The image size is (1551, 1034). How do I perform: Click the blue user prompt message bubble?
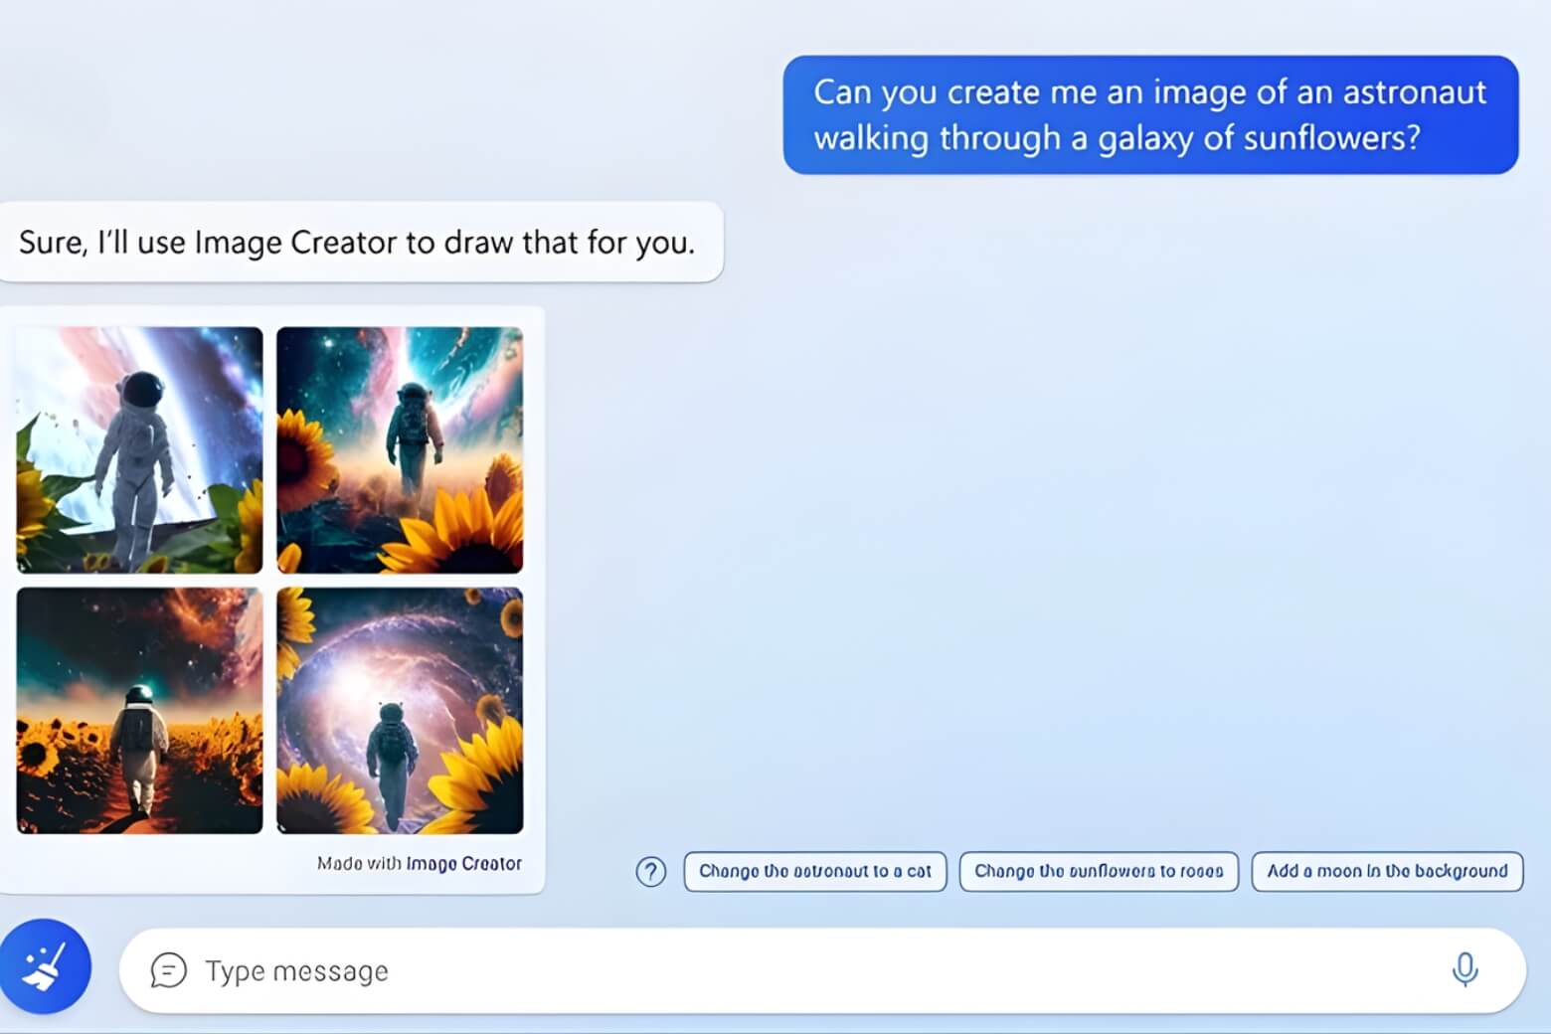pos(1149,114)
